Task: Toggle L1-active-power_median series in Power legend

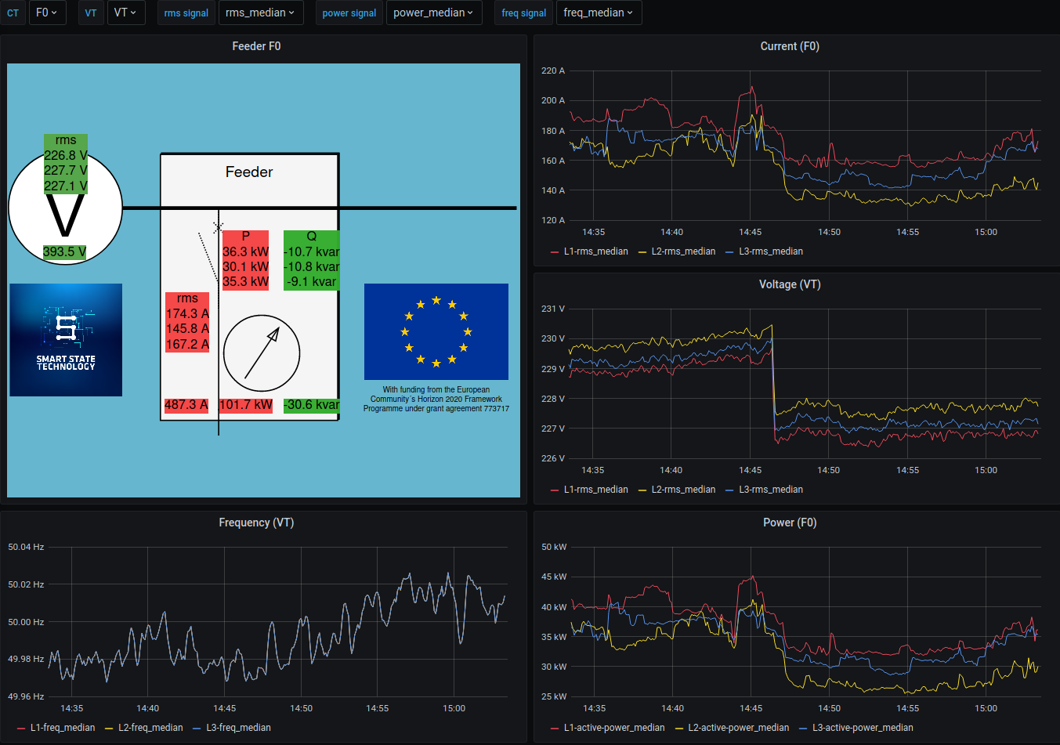Action: 614,728
